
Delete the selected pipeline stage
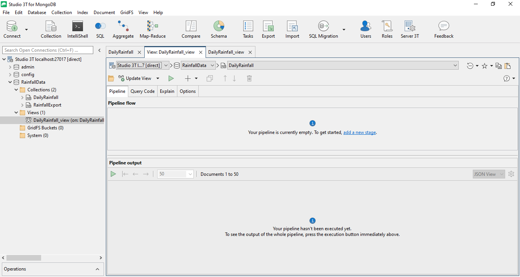249,78
